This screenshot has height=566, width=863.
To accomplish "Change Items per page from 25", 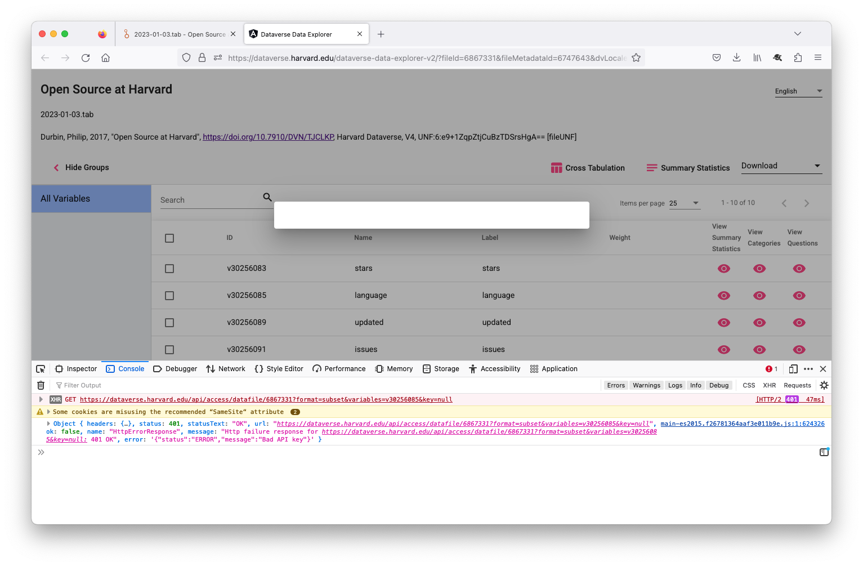I will click(683, 203).
